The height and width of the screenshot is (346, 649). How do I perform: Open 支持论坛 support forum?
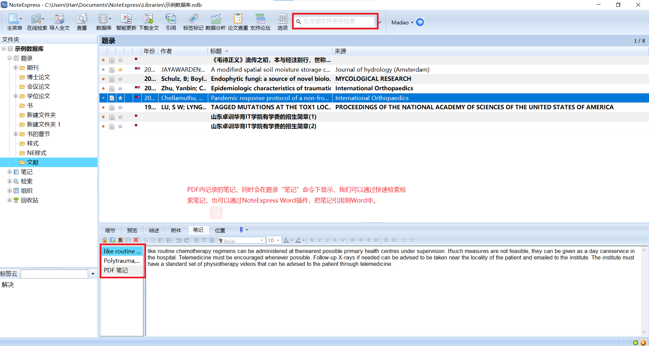point(260,22)
